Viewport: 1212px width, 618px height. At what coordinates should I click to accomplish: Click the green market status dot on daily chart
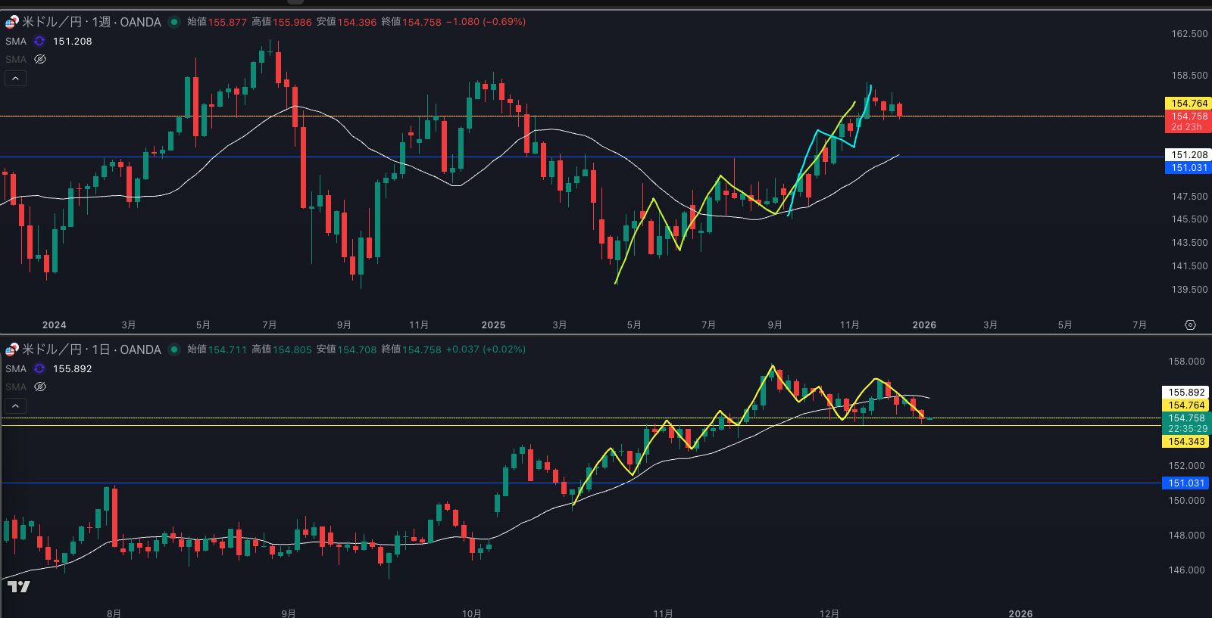tap(174, 349)
